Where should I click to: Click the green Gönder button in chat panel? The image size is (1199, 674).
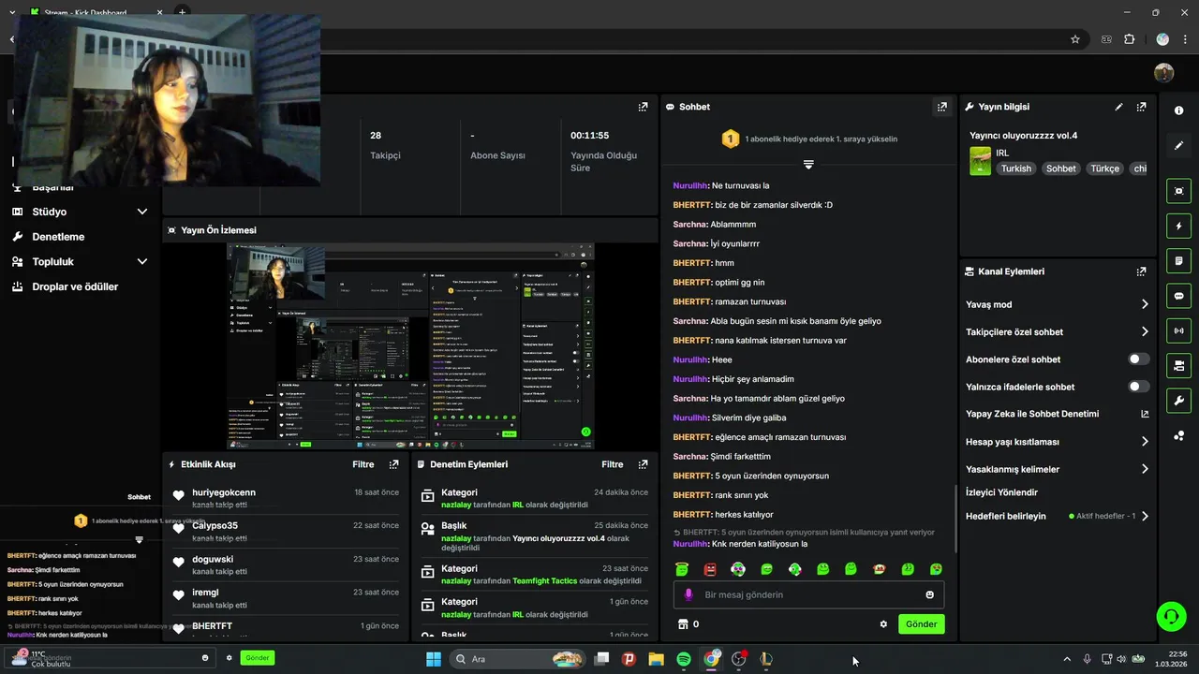(921, 624)
